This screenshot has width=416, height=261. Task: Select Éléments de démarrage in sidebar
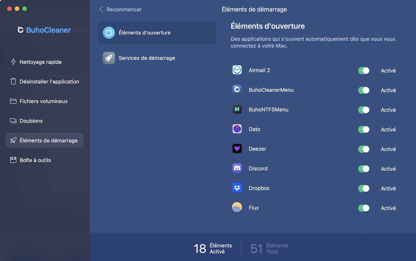point(44,140)
